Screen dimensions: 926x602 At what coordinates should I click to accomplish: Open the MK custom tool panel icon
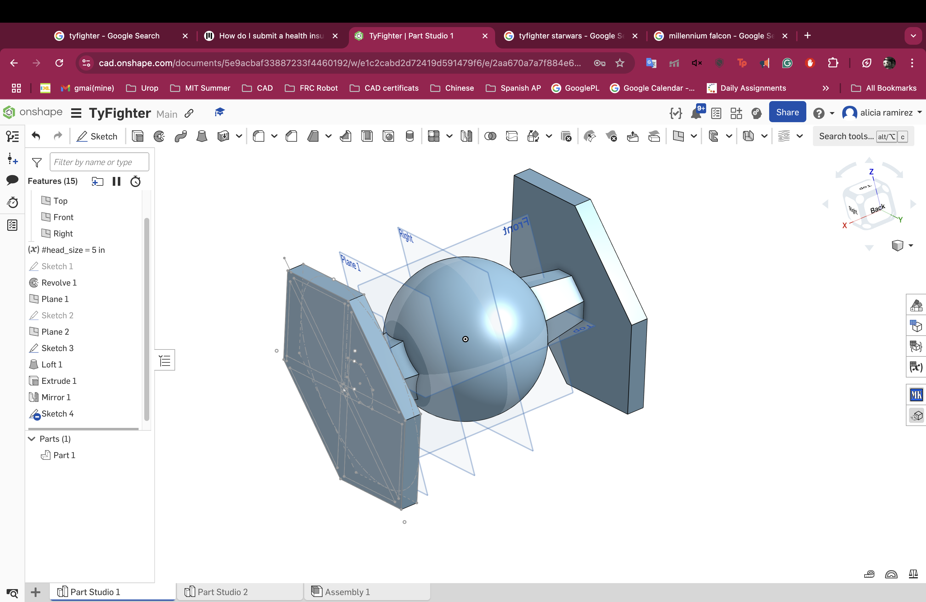pos(916,395)
